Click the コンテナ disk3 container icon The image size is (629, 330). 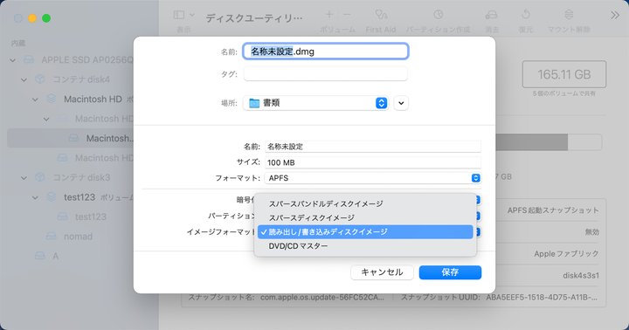pyautogui.click(x=39, y=177)
